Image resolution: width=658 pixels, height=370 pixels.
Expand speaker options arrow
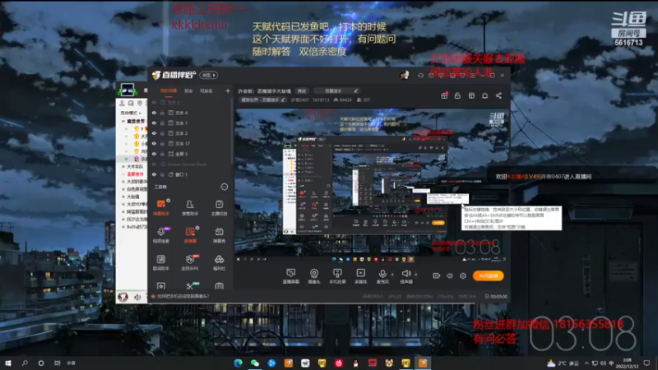pyautogui.click(x=416, y=275)
